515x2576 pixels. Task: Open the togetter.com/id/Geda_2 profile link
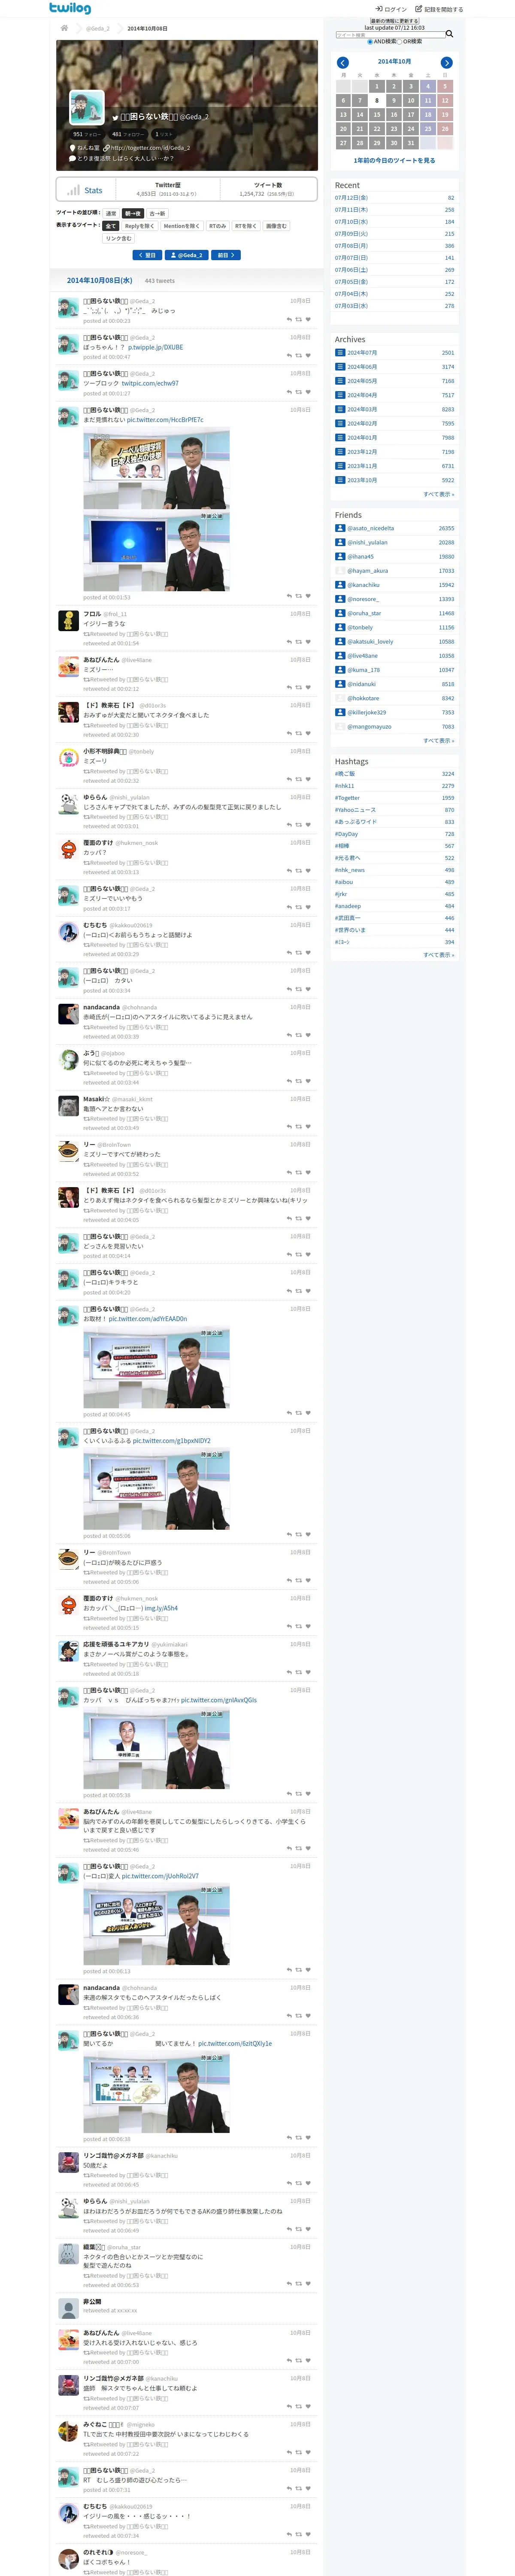coord(150,148)
